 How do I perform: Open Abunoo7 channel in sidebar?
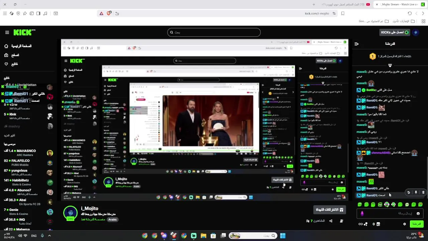(28, 192)
